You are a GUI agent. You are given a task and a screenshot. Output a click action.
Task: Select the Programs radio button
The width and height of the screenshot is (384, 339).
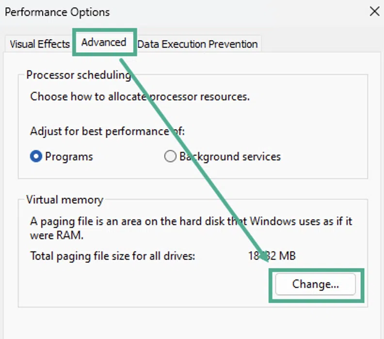tap(36, 156)
